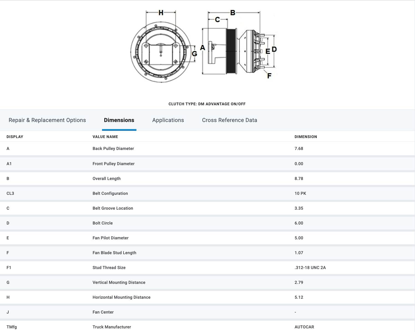Select the Overall Length label

106,179
